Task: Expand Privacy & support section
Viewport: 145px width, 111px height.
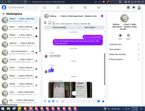Action: click(124, 59)
